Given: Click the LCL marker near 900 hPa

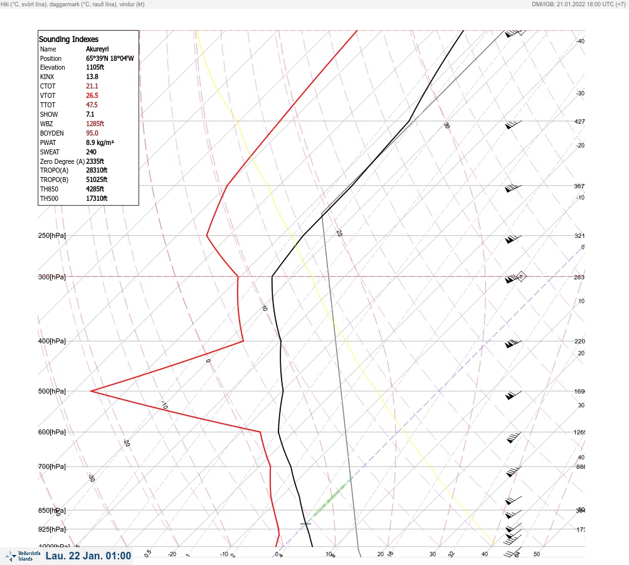Looking at the screenshot, I should pyautogui.click(x=305, y=524).
